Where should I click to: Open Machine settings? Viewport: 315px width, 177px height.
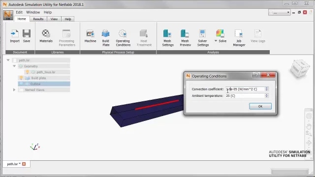[90, 36]
